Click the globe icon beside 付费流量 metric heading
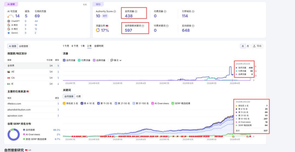This screenshot has width=295, height=152. coord(165,11)
